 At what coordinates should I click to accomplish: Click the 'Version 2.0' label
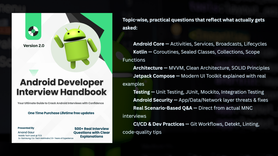coord(34,46)
